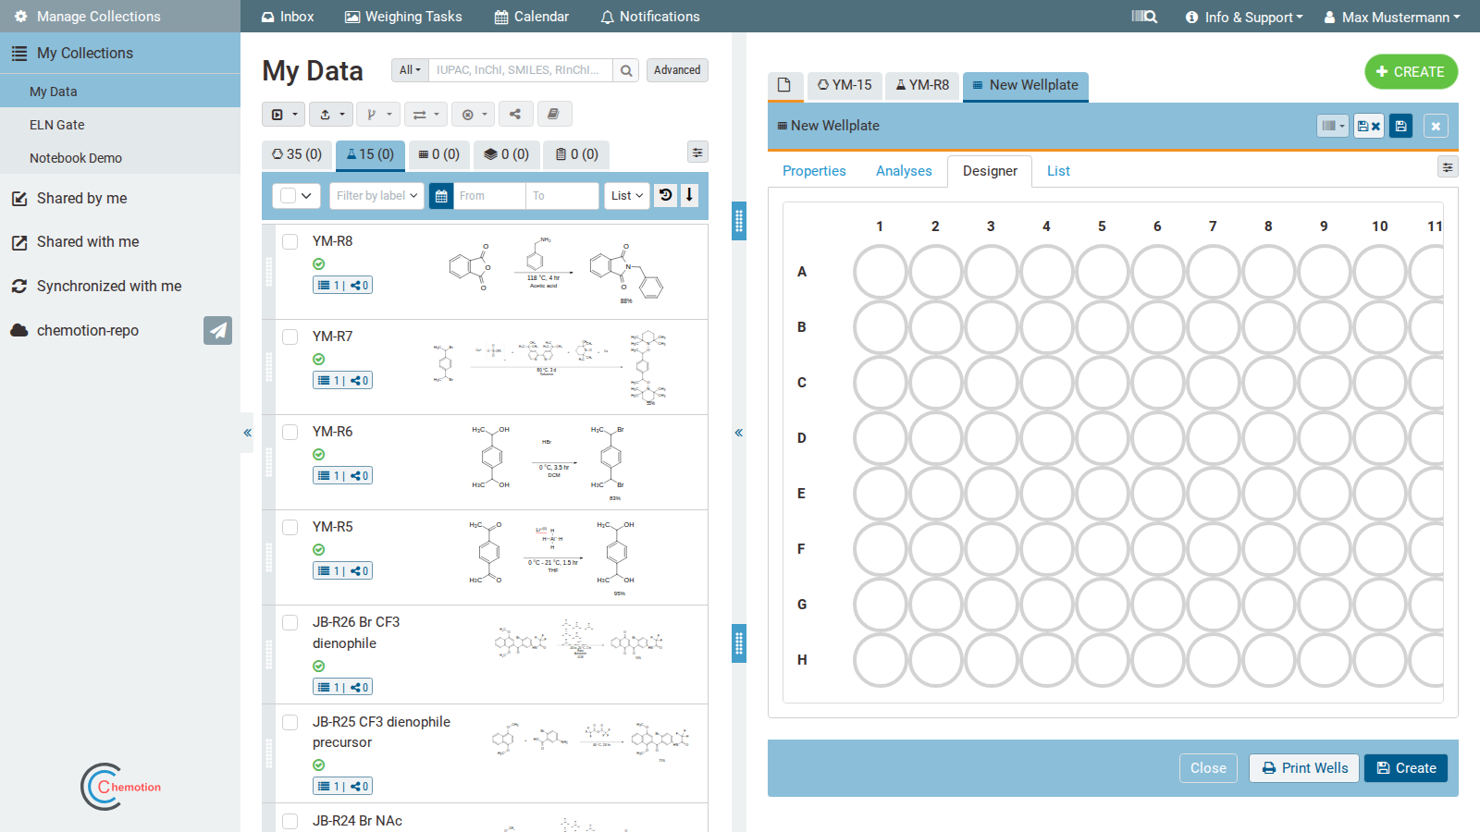Click the blank page tab icon in detail panel

[x=784, y=85]
